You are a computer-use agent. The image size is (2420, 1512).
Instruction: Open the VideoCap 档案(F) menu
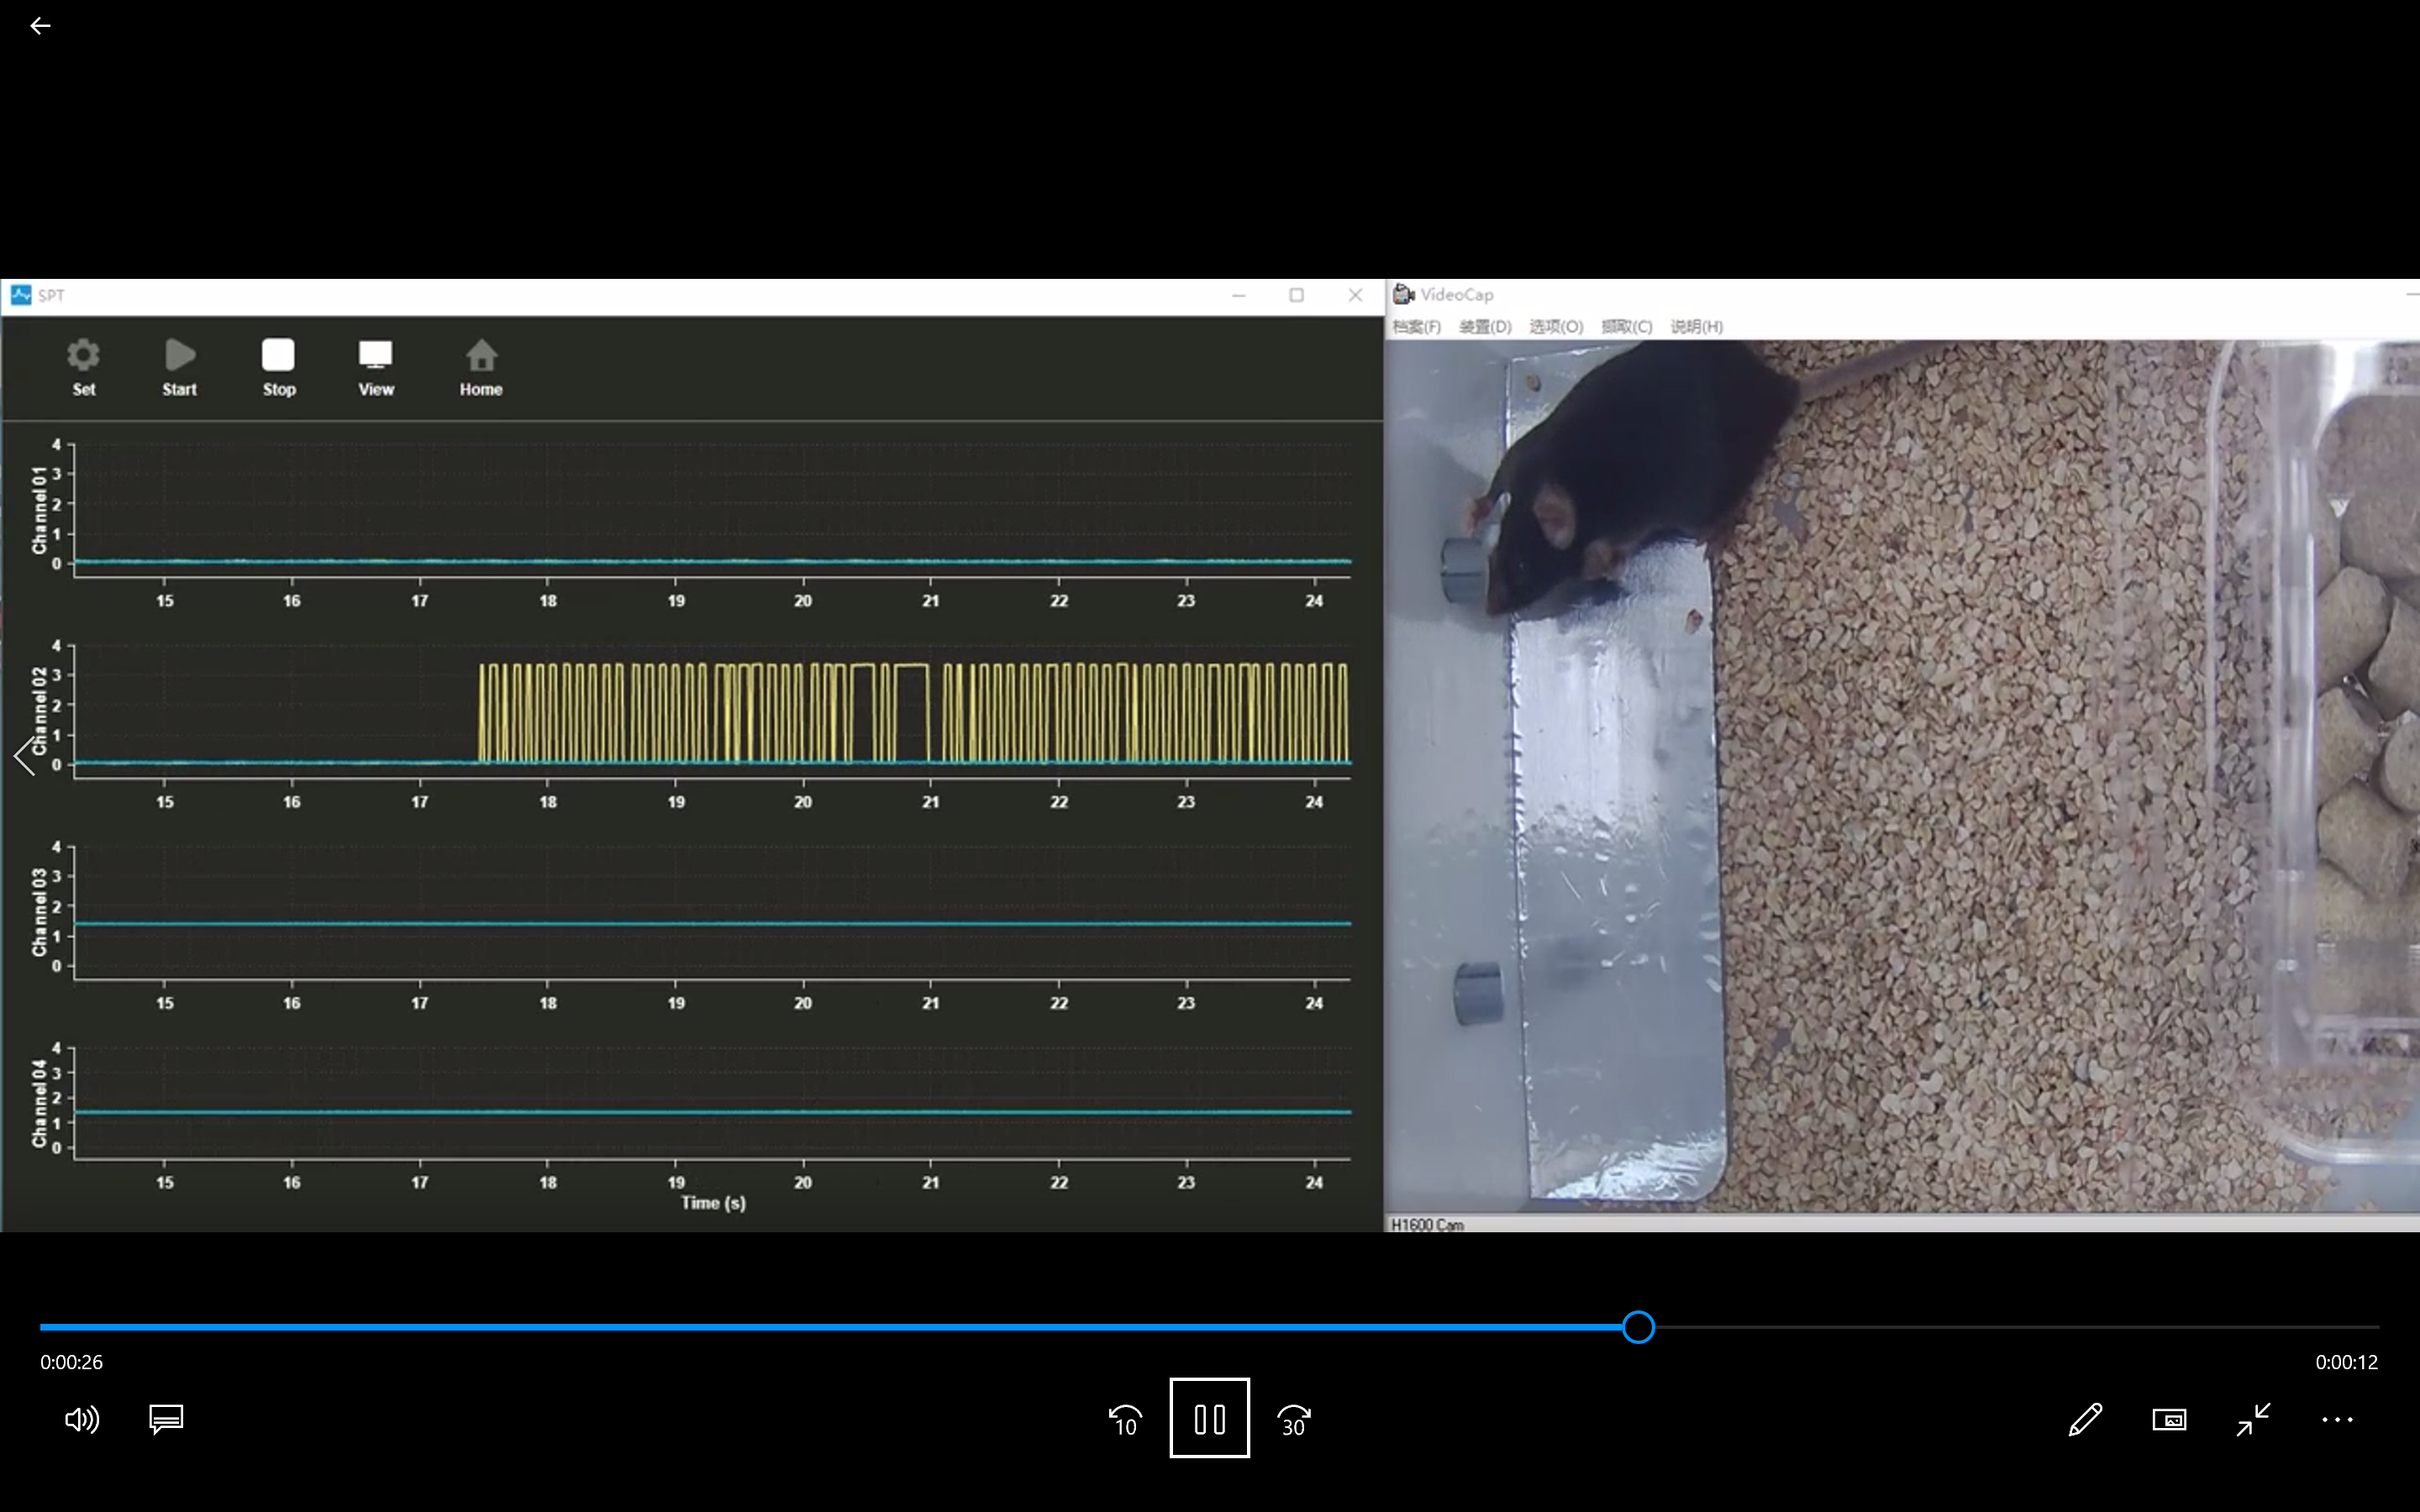click(x=1416, y=327)
